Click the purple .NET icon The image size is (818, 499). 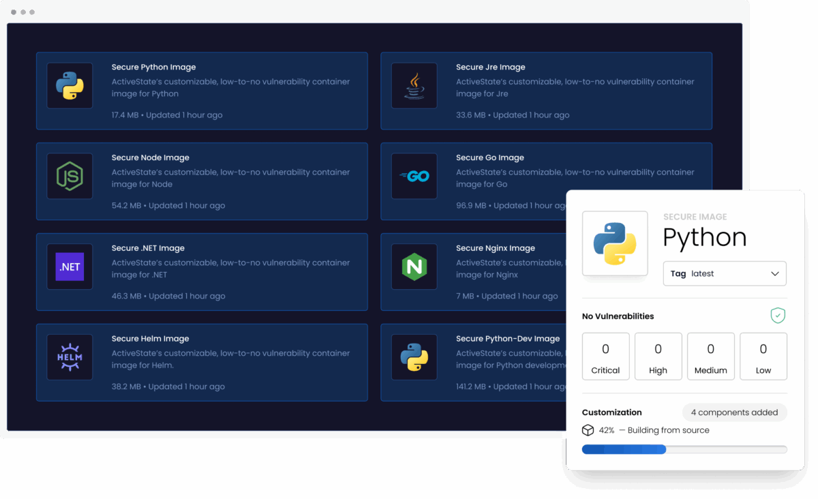click(70, 267)
